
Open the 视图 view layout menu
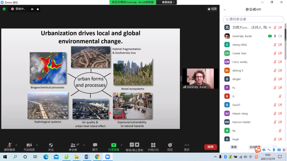pos(212,9)
